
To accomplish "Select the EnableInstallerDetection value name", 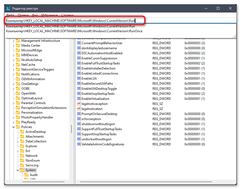I will click(x=98, y=68).
